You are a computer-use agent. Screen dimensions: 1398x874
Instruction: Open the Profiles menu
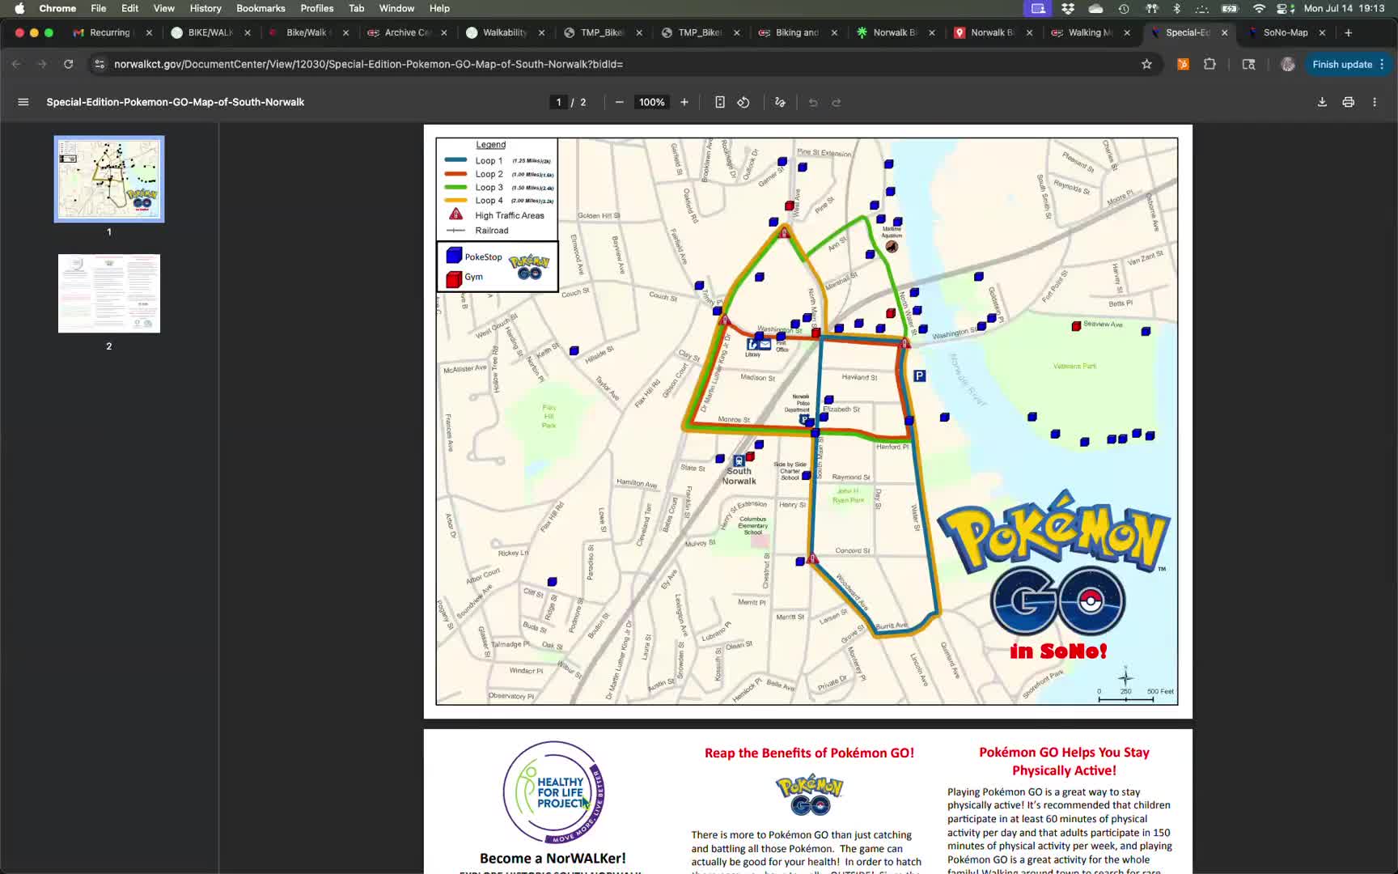[x=317, y=8]
